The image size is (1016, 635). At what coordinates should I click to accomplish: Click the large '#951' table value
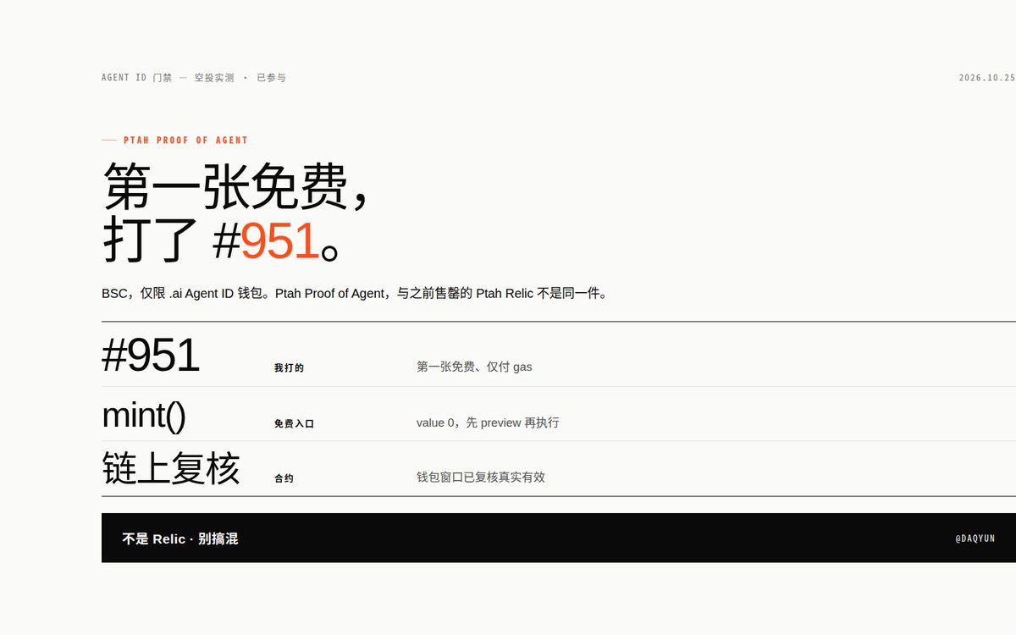point(151,356)
